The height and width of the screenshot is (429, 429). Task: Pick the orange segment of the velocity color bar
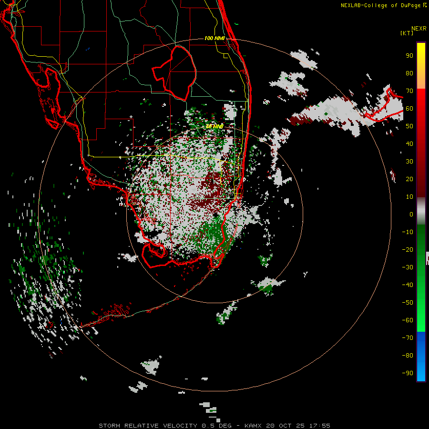click(421, 81)
